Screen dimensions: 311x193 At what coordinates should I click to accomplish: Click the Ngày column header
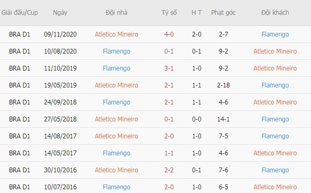coord(60,13)
